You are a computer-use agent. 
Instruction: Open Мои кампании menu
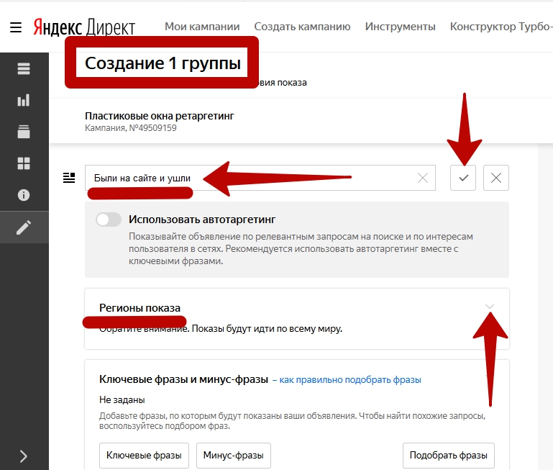click(202, 27)
